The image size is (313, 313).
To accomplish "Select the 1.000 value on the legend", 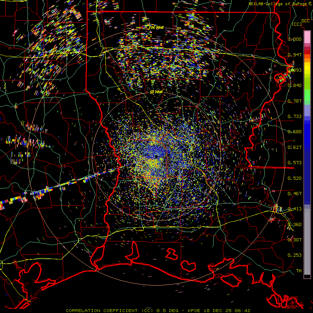I will click(295, 39).
